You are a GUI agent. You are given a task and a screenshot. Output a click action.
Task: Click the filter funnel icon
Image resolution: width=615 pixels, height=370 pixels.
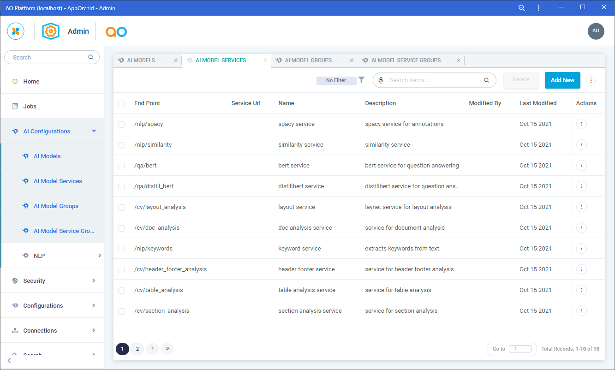361,80
